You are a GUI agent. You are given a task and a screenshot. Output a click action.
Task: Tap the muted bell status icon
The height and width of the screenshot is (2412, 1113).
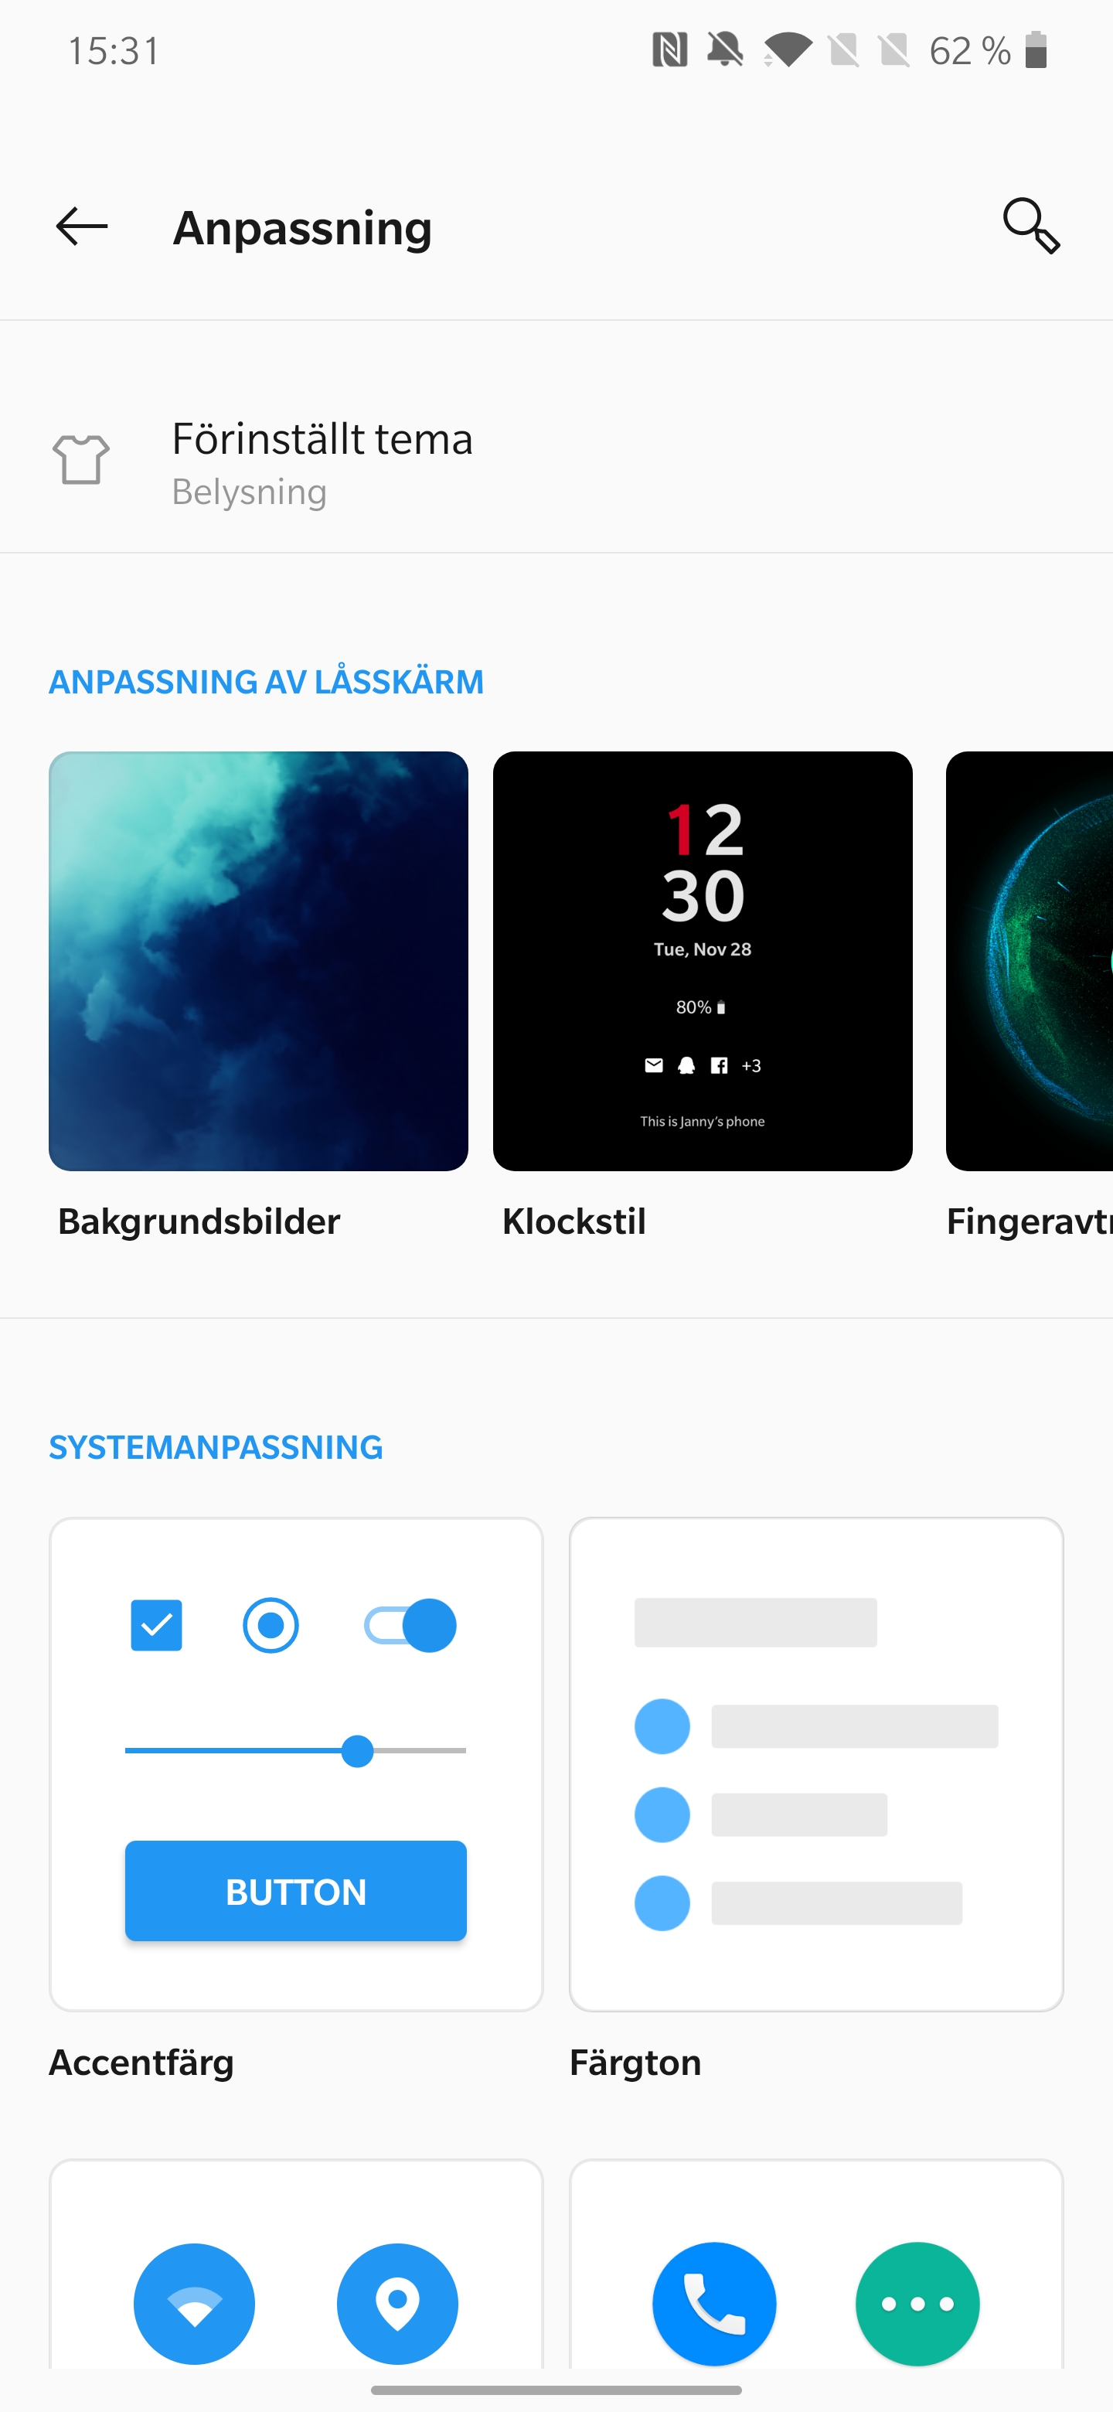click(x=726, y=49)
